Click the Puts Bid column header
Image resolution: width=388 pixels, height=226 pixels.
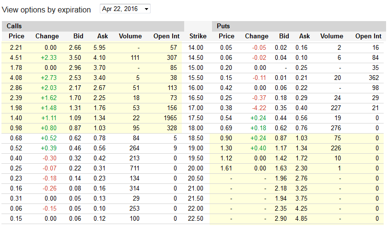284,36
